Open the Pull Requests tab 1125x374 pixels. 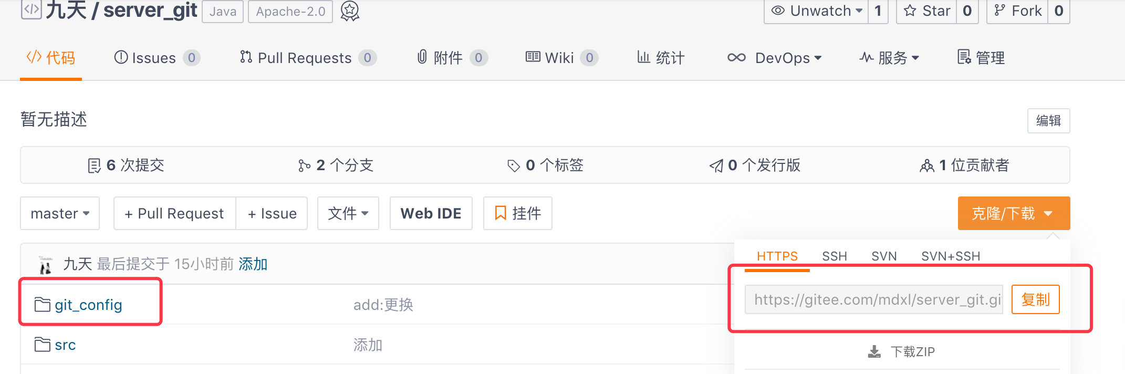[304, 58]
